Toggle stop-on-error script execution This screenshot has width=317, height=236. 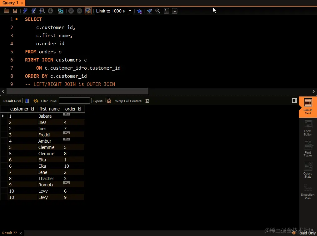(61, 11)
